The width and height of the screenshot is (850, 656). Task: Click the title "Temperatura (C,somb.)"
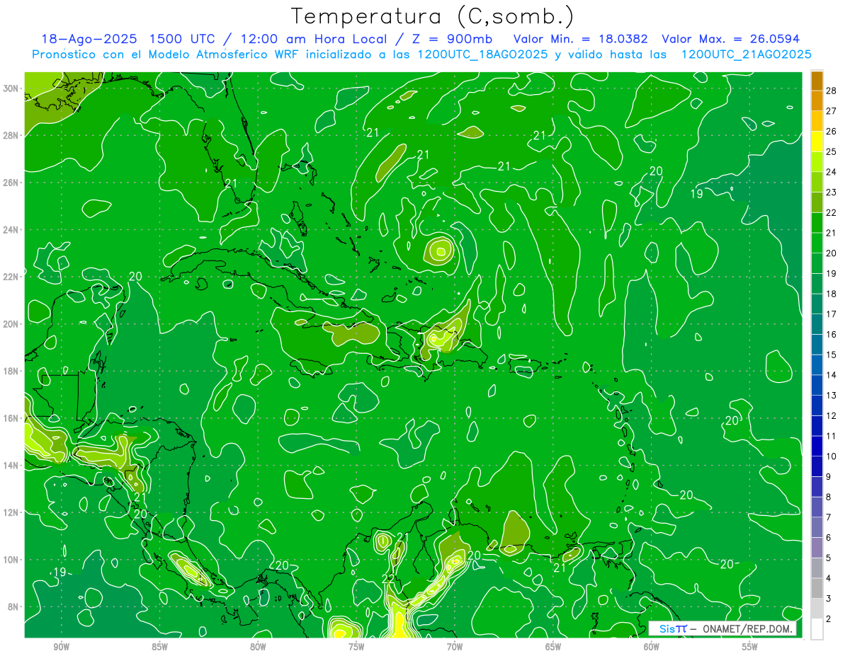pos(433,16)
